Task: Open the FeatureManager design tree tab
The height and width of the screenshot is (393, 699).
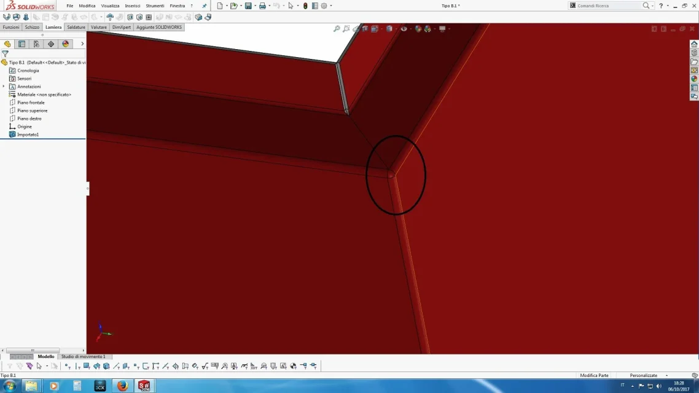Action: 7,44
